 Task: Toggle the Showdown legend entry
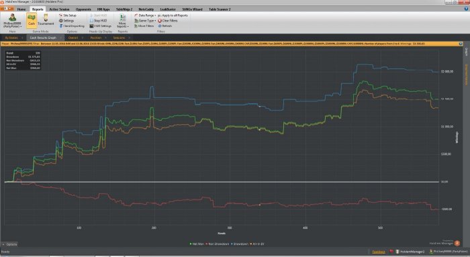(240, 244)
